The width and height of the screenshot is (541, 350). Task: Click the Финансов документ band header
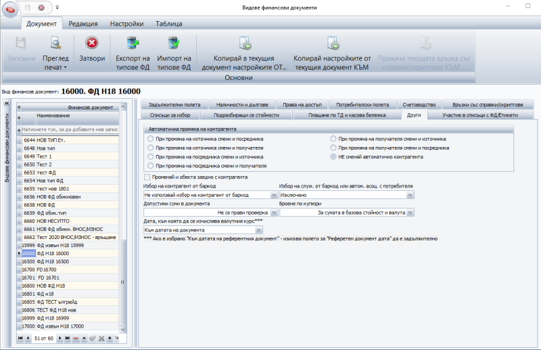[x=70, y=108]
